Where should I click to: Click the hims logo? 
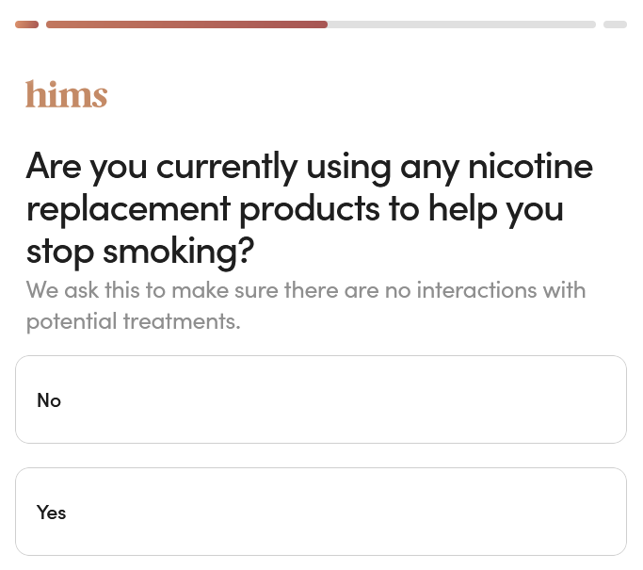click(66, 94)
